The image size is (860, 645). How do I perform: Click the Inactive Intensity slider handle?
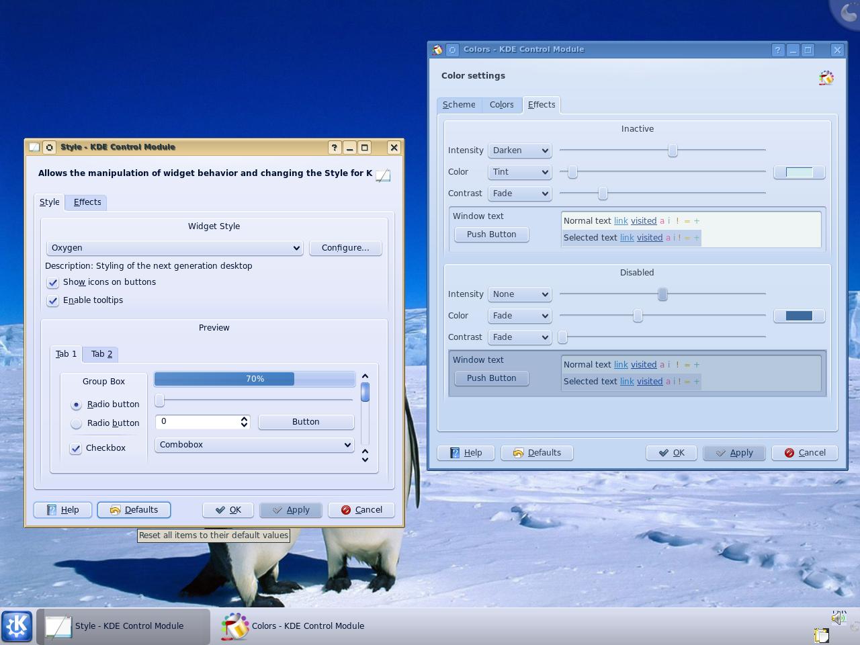[673, 150]
